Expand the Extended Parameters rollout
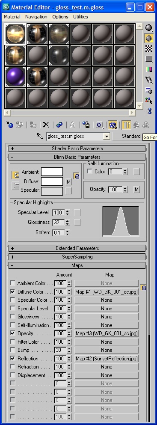The height and width of the screenshot is (425, 157). (x=77, y=248)
